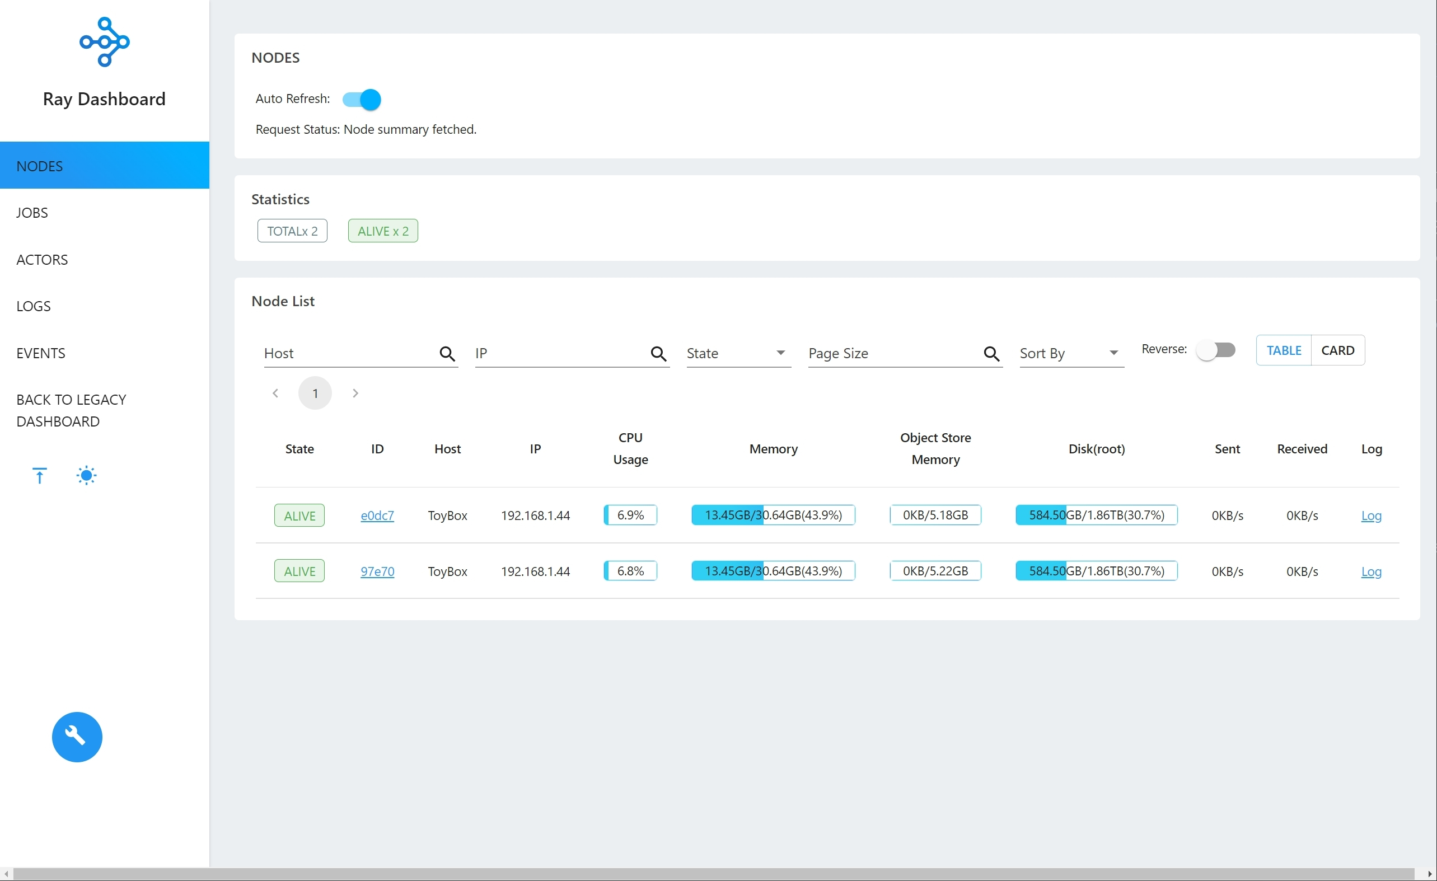Go to next page chevron
The image size is (1437, 881).
(355, 393)
